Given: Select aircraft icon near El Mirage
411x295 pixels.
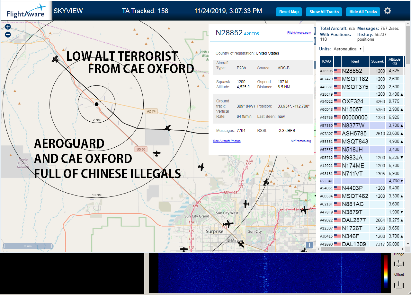Looking at the screenshot, I should pos(241,244).
